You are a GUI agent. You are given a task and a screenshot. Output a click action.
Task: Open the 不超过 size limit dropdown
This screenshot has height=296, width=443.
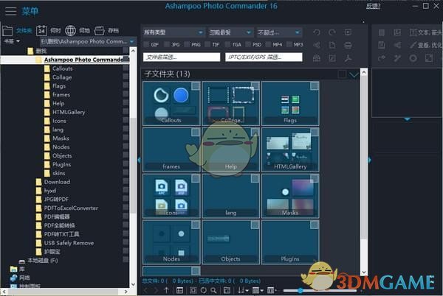pos(279,32)
